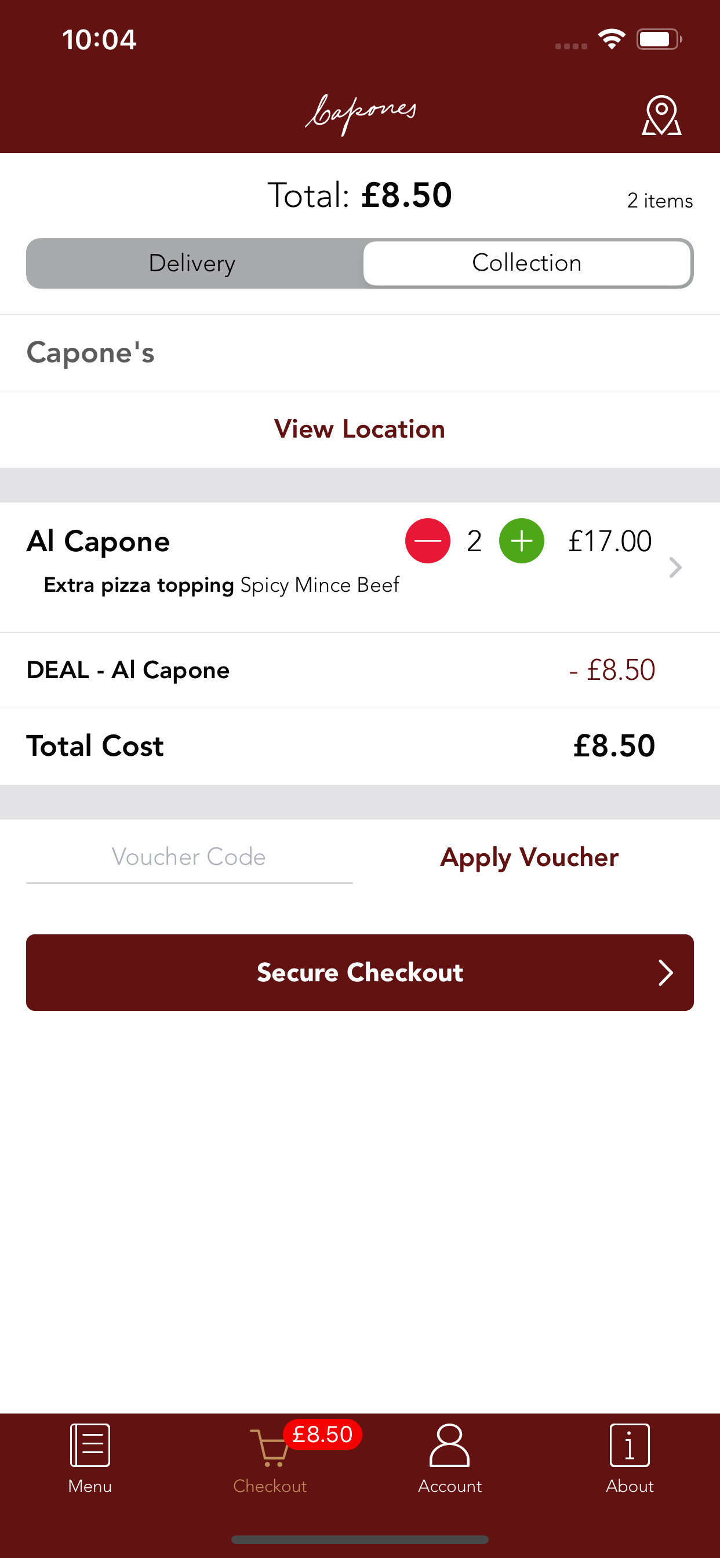This screenshot has width=720, height=1558.
Task: Tap the Capones script logo
Action: tap(361, 113)
